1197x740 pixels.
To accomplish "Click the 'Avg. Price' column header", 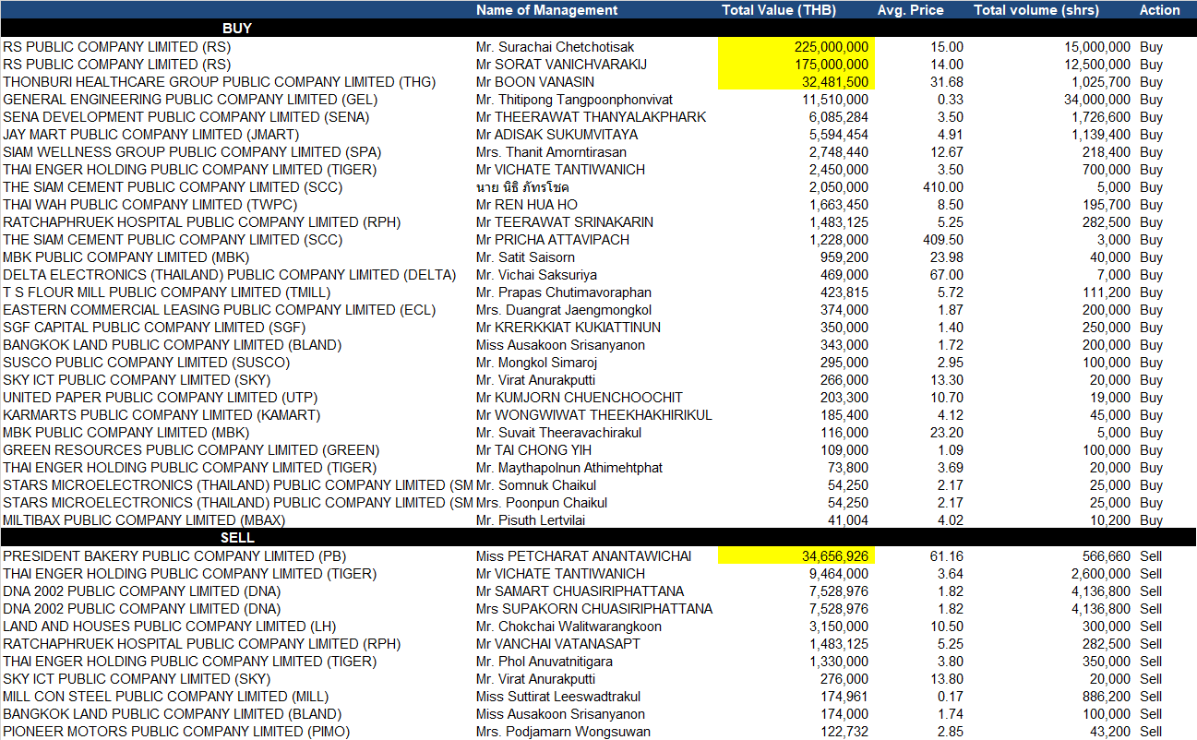I will [910, 10].
